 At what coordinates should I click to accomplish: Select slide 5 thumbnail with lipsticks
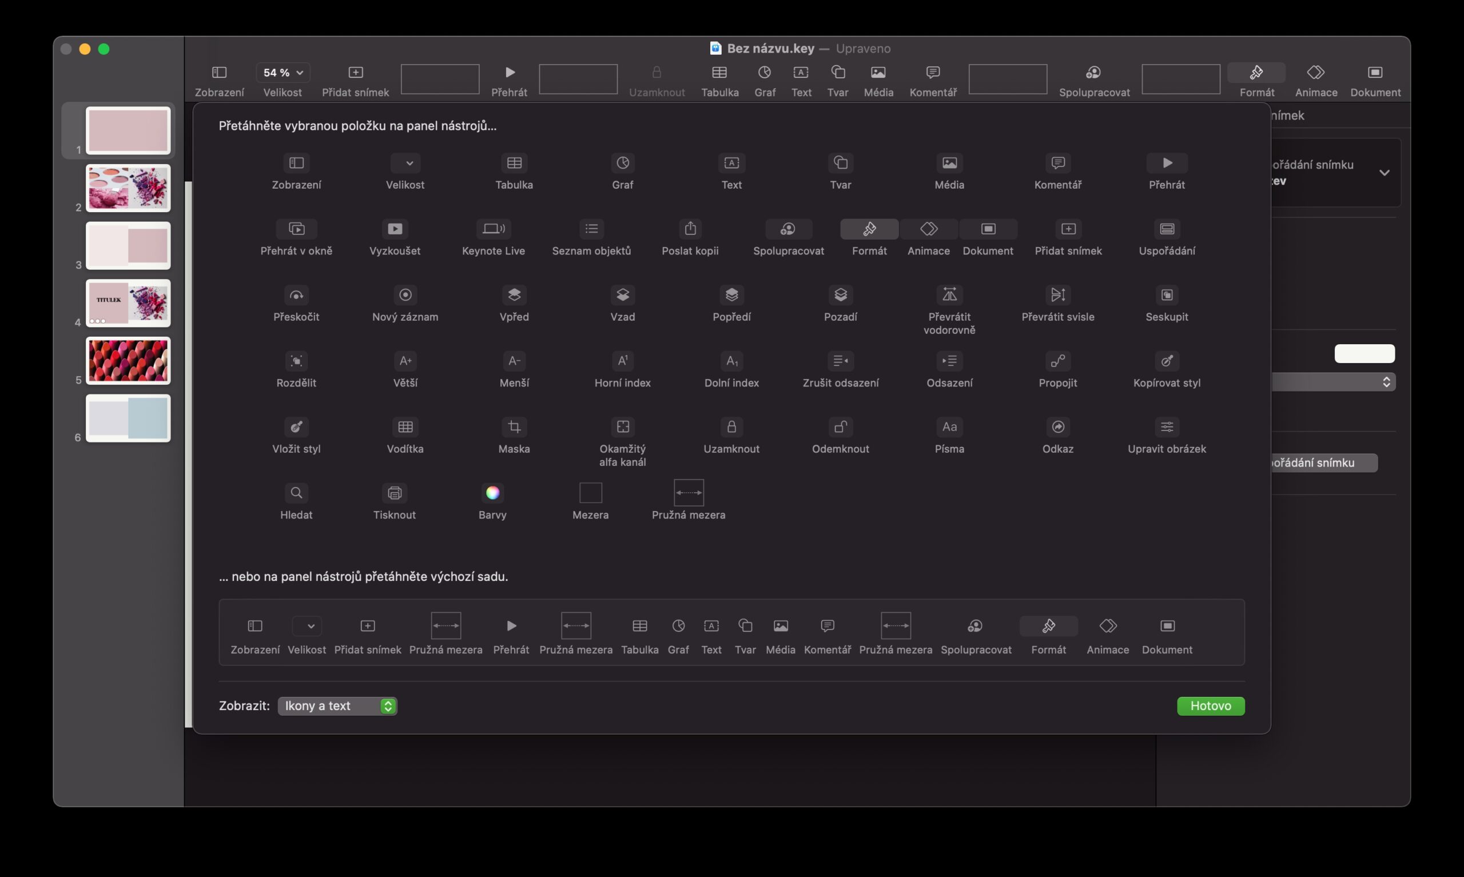128,361
